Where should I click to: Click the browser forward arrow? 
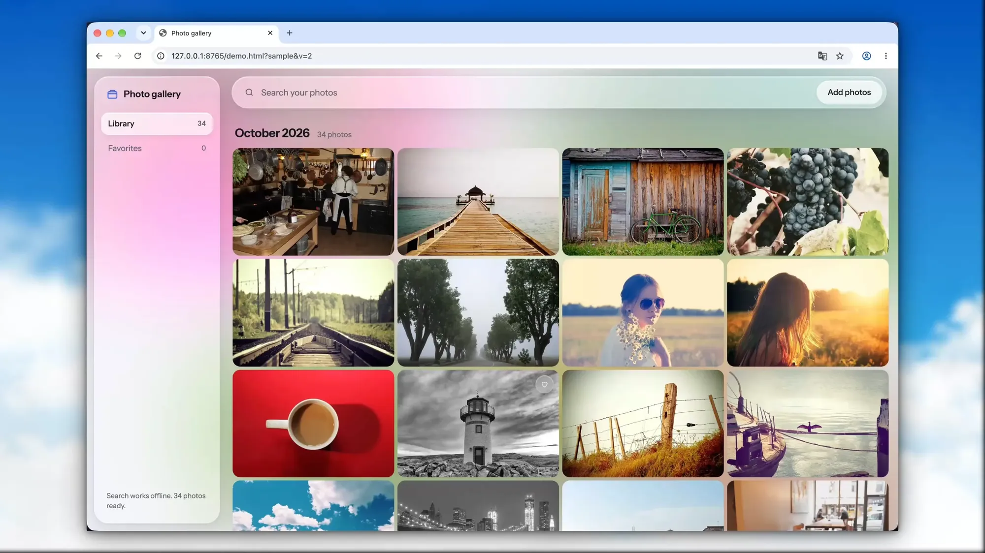(x=118, y=56)
